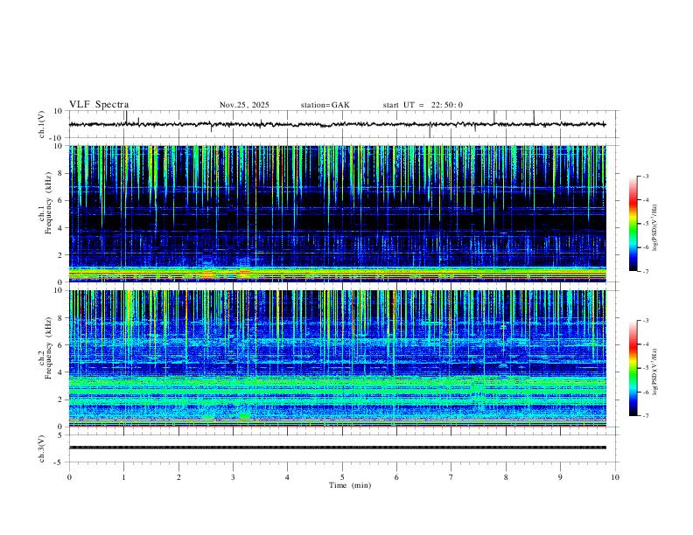The width and height of the screenshot is (693, 535).
Task: Click the 'ch.3(V)' axis label
Action: (x=42, y=448)
